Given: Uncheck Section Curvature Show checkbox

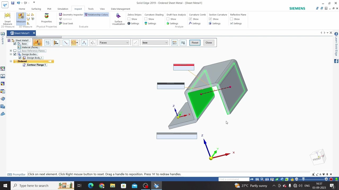Looking at the screenshot, I should pos(210,19).
